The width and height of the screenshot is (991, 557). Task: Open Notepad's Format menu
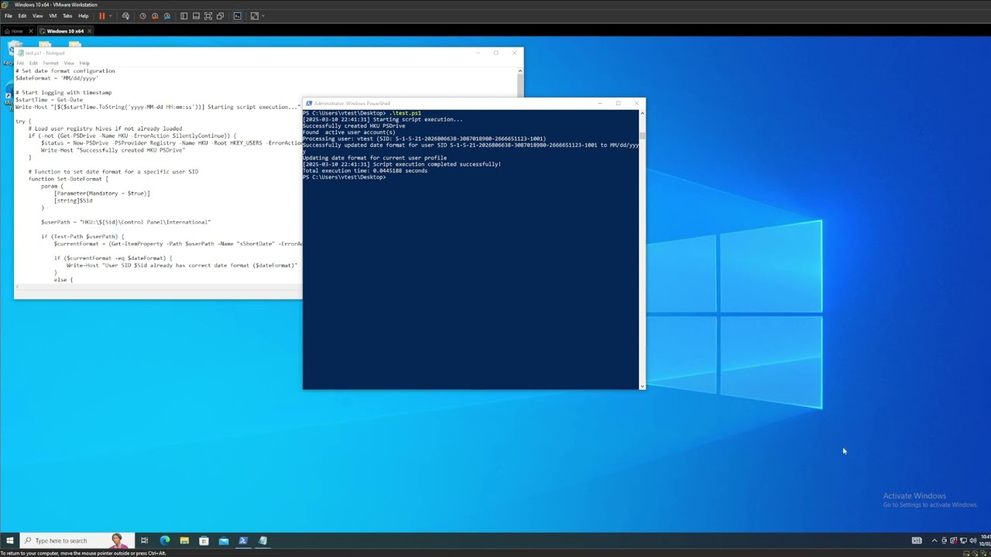coord(50,63)
